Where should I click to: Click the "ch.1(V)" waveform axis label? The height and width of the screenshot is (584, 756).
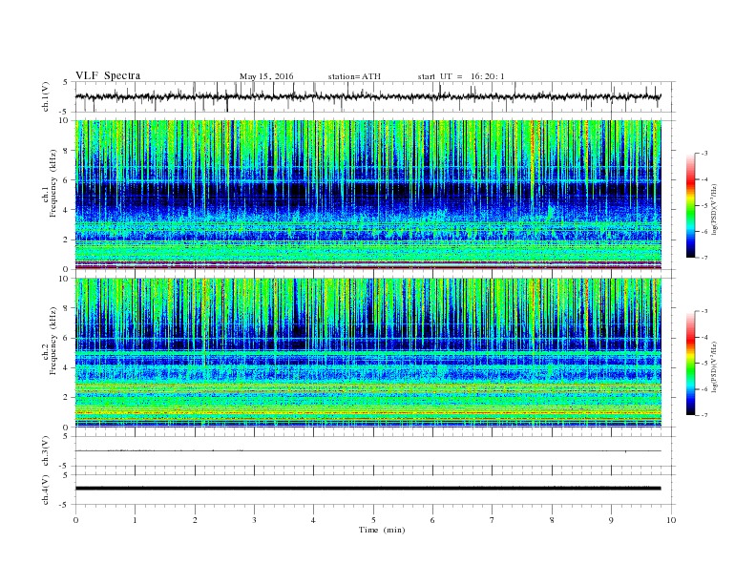46,96
